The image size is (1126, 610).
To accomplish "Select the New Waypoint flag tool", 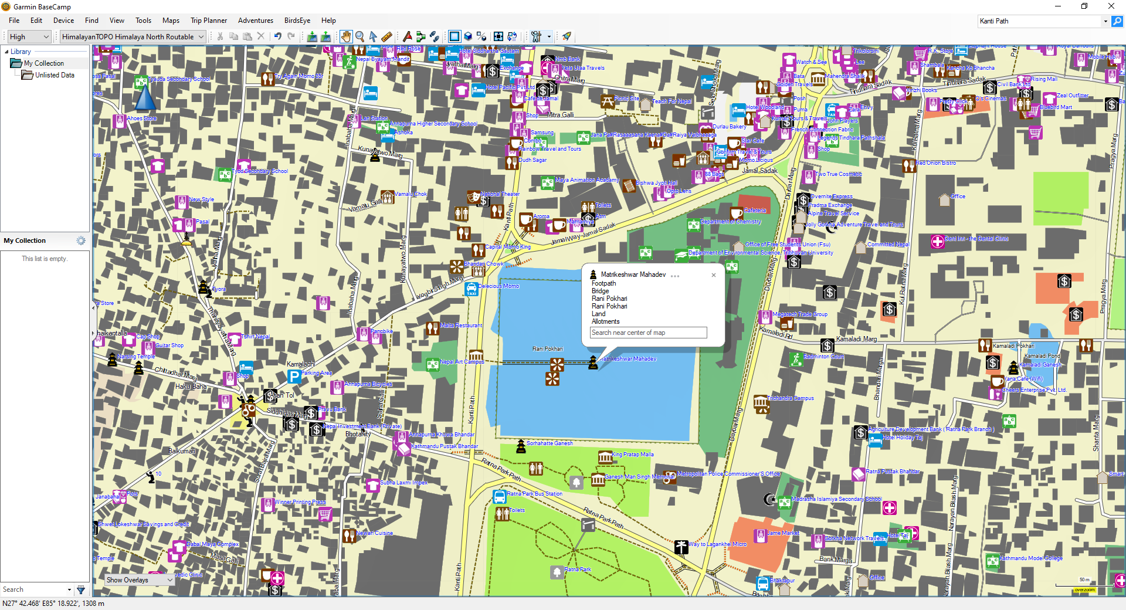I will 407,36.
